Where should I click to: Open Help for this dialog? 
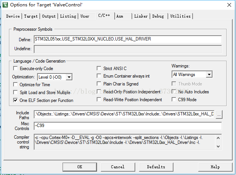tap(215, 167)
